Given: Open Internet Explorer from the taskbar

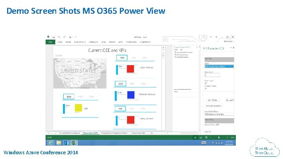Looking at the screenshot, I should coord(51,143).
